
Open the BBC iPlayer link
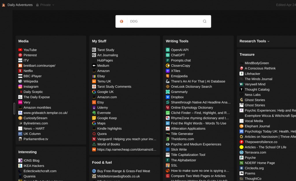click(x=32, y=76)
